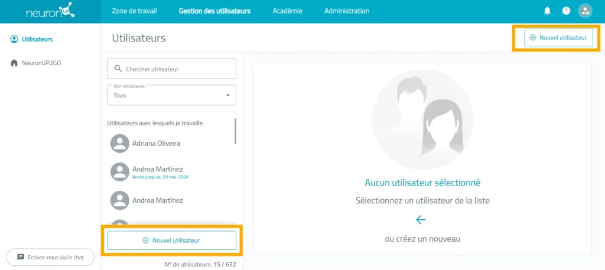
Task: Click 'N° de utilisateurs: 15 / 632' text
Action: pyautogui.click(x=200, y=265)
